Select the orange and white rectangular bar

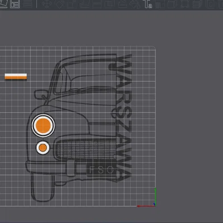(16, 76)
